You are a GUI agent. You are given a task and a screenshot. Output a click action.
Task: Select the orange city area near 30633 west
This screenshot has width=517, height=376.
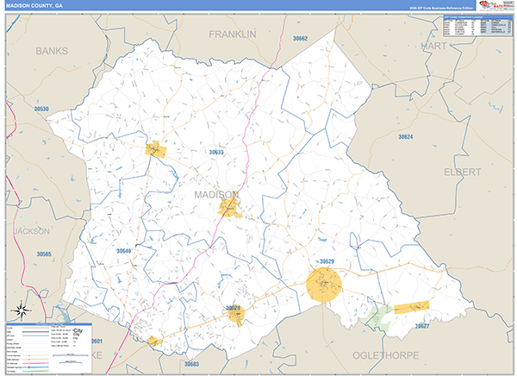point(155,149)
